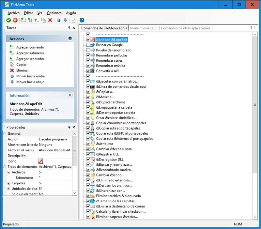Image resolution: width=261 pixels, height=229 pixels.
Task: Click Eliminar link in Acciones
Action: pyautogui.click(x=23, y=70)
